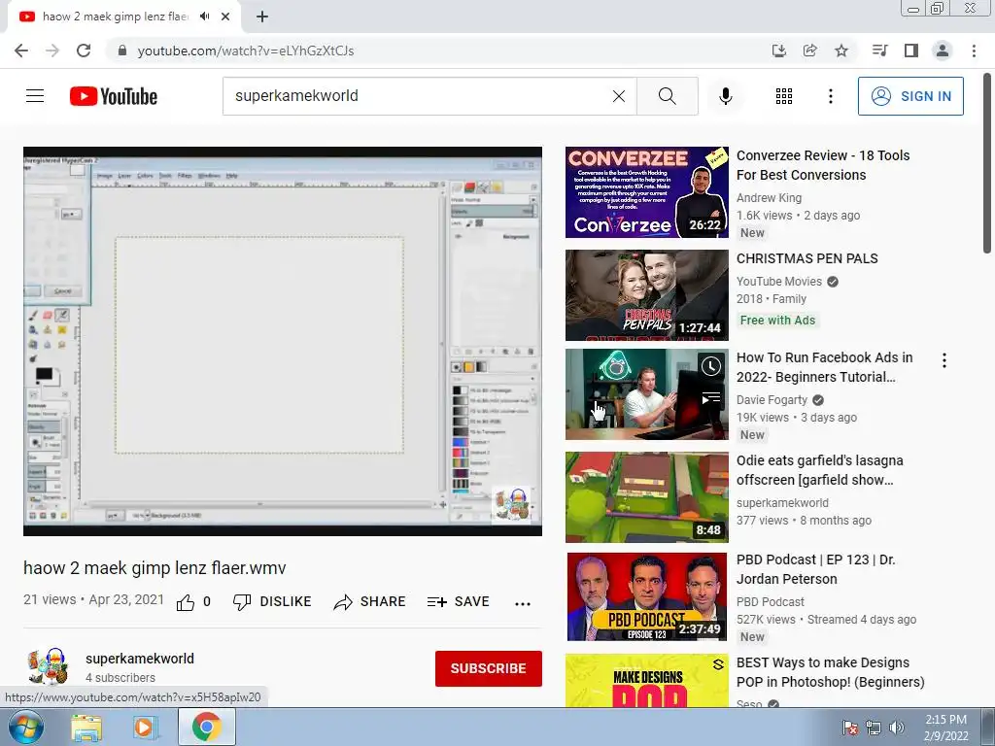Click the page vertical scrollbar
Viewport: 995px width, 746px height.
click(x=987, y=163)
